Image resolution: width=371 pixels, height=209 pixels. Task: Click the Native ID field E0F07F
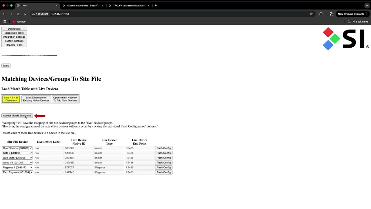click(x=79, y=167)
